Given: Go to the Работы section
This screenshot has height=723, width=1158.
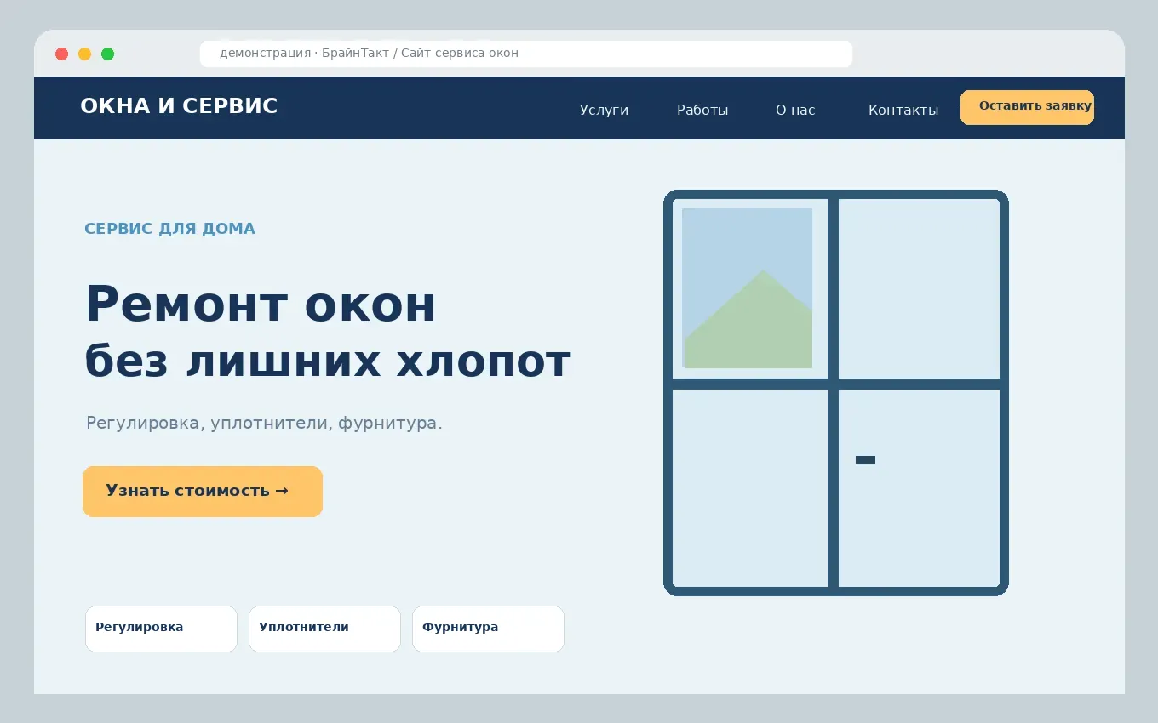Looking at the screenshot, I should [x=702, y=110].
